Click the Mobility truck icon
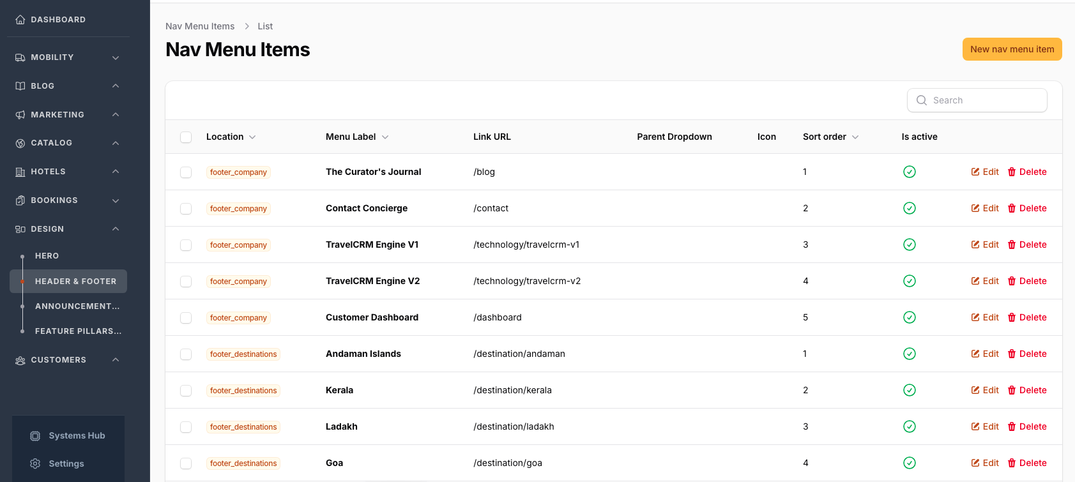1075x482 pixels. click(20, 57)
